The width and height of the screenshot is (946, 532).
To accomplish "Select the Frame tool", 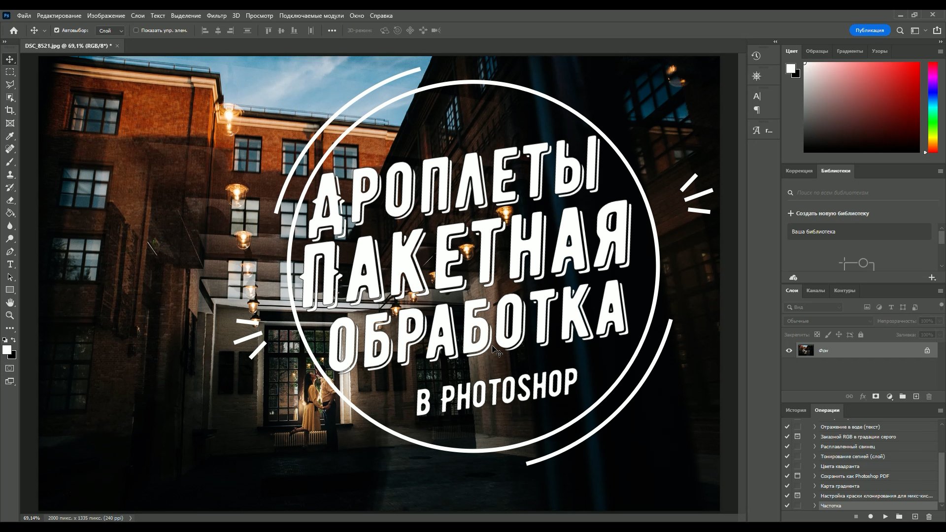I will coord(10,123).
